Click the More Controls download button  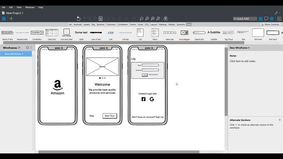[x=271, y=24]
